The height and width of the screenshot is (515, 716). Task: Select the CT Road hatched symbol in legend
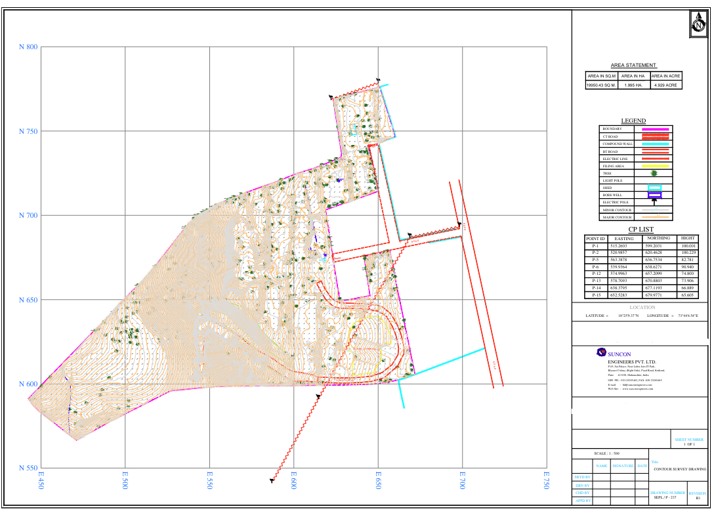coord(656,136)
